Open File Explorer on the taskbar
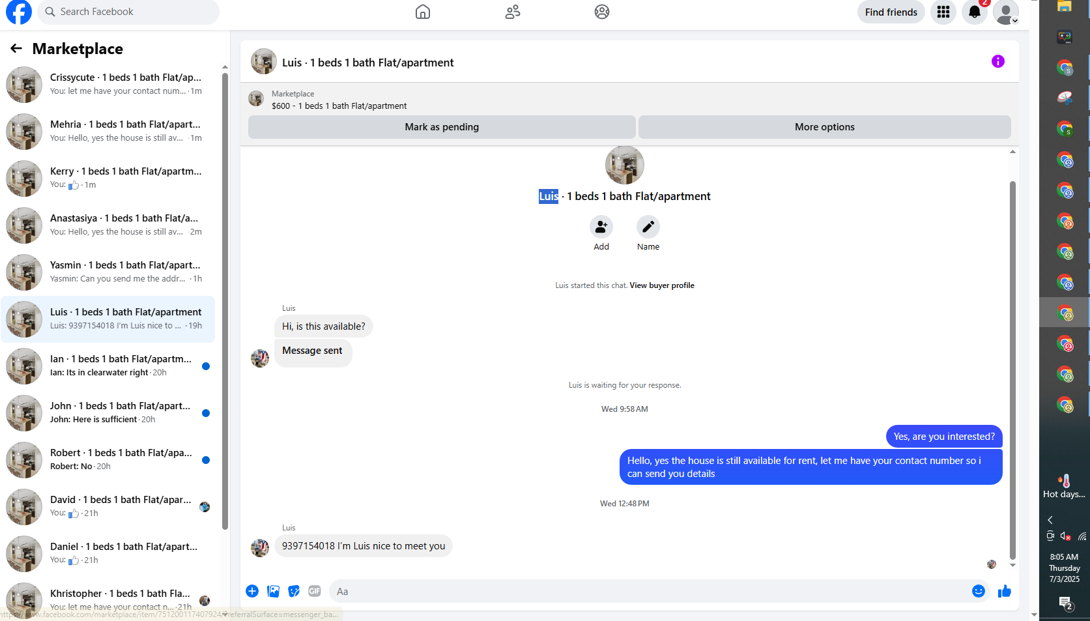 pos(1065,7)
